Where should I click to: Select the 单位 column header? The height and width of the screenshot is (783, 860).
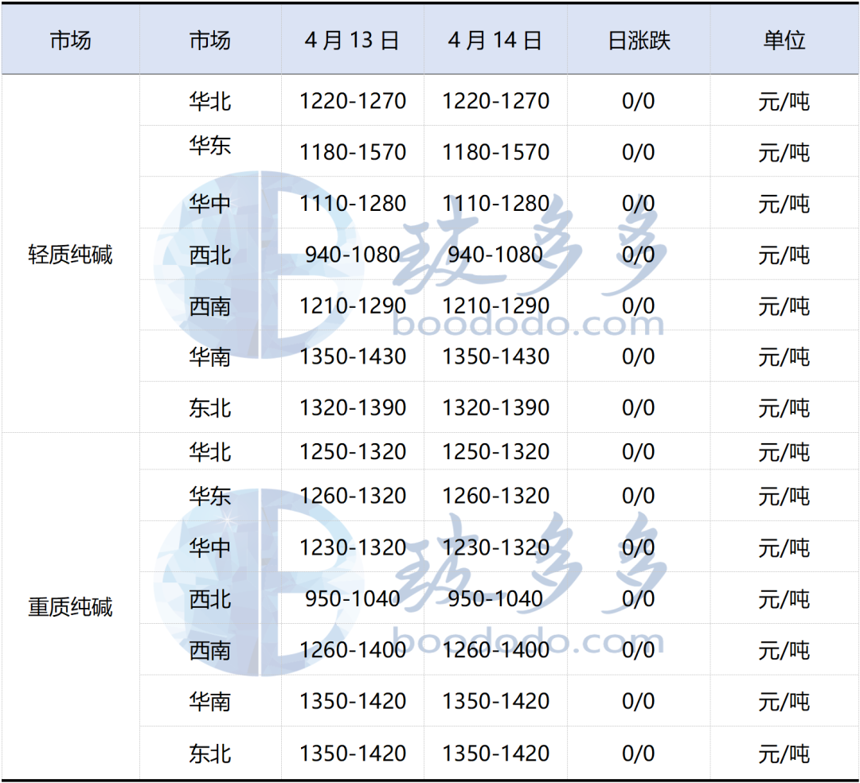coord(784,41)
